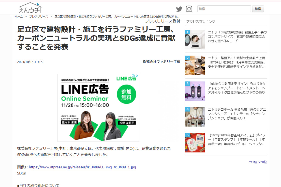This screenshot has width=281, height=187.
Task: Click the 参加無料 green circle badge
Action: pos(126,94)
